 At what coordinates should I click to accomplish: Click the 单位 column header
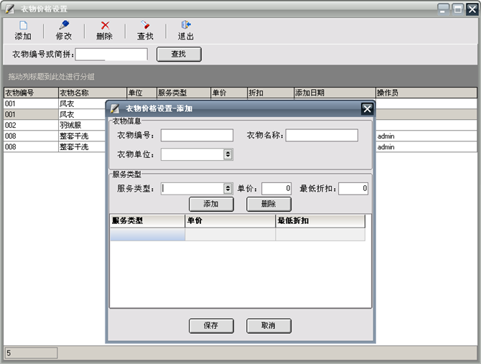point(141,93)
